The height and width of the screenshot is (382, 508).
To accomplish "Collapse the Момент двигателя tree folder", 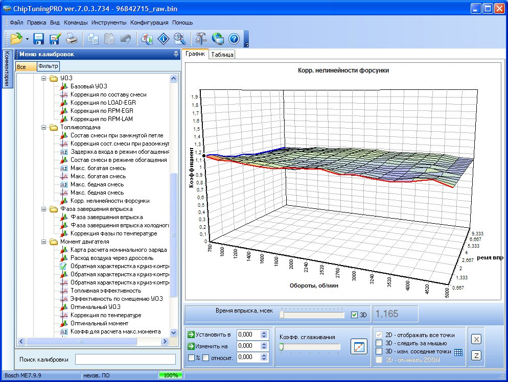I will (x=44, y=242).
